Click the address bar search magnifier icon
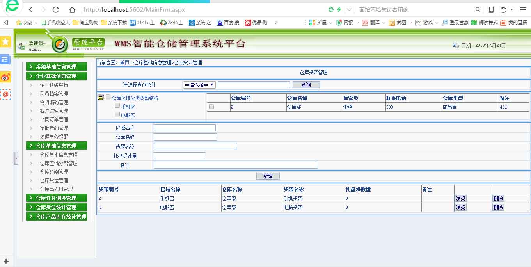The image size is (531, 267). point(478,10)
